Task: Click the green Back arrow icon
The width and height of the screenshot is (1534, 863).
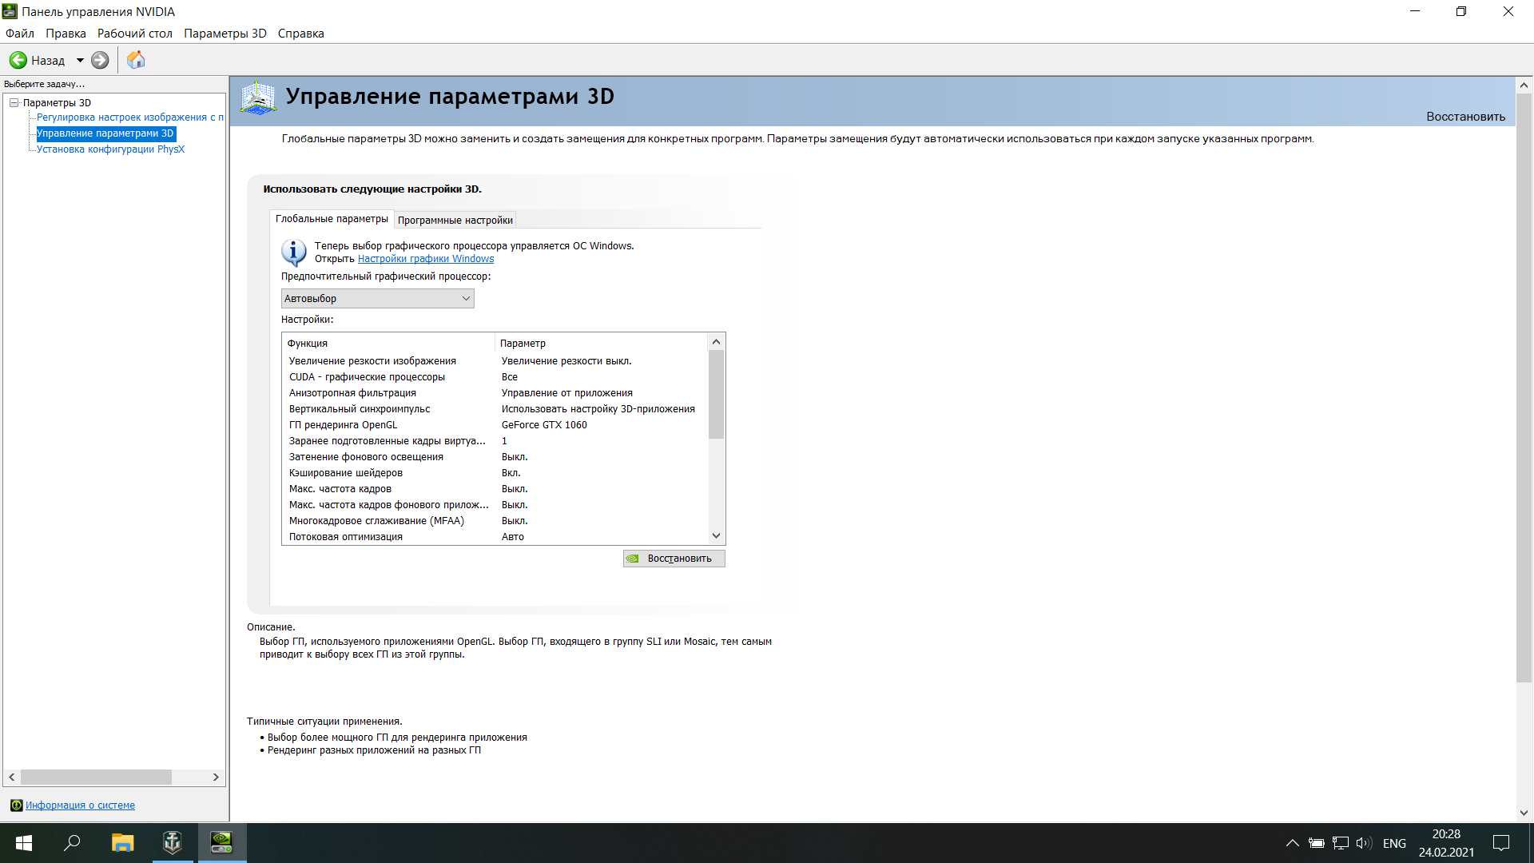Action: click(18, 60)
